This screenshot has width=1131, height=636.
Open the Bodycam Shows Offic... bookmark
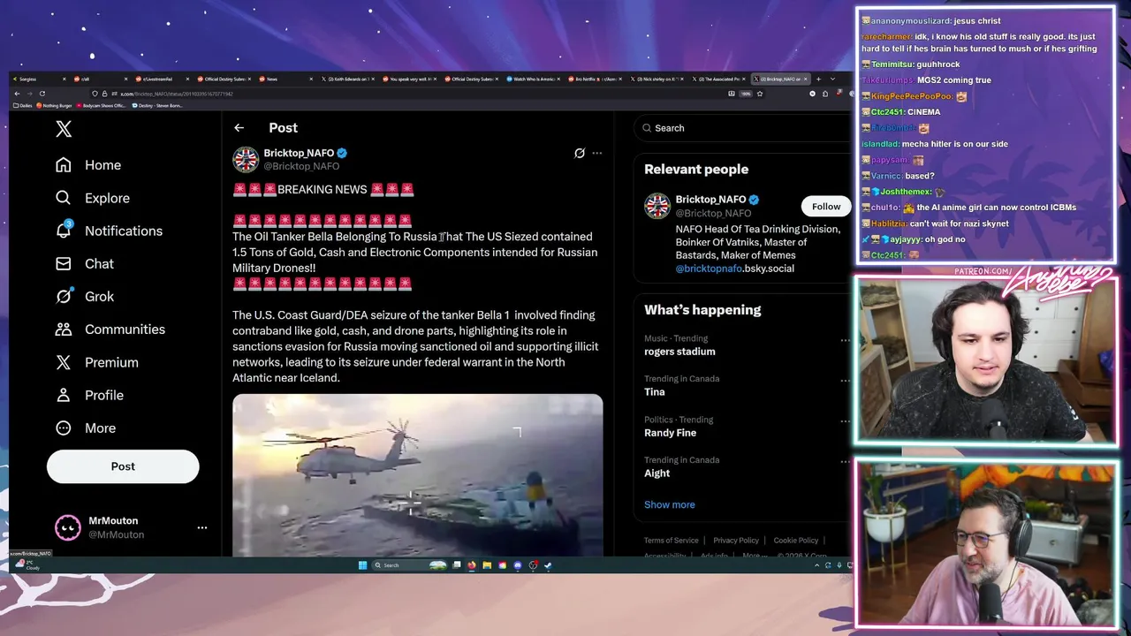click(102, 106)
